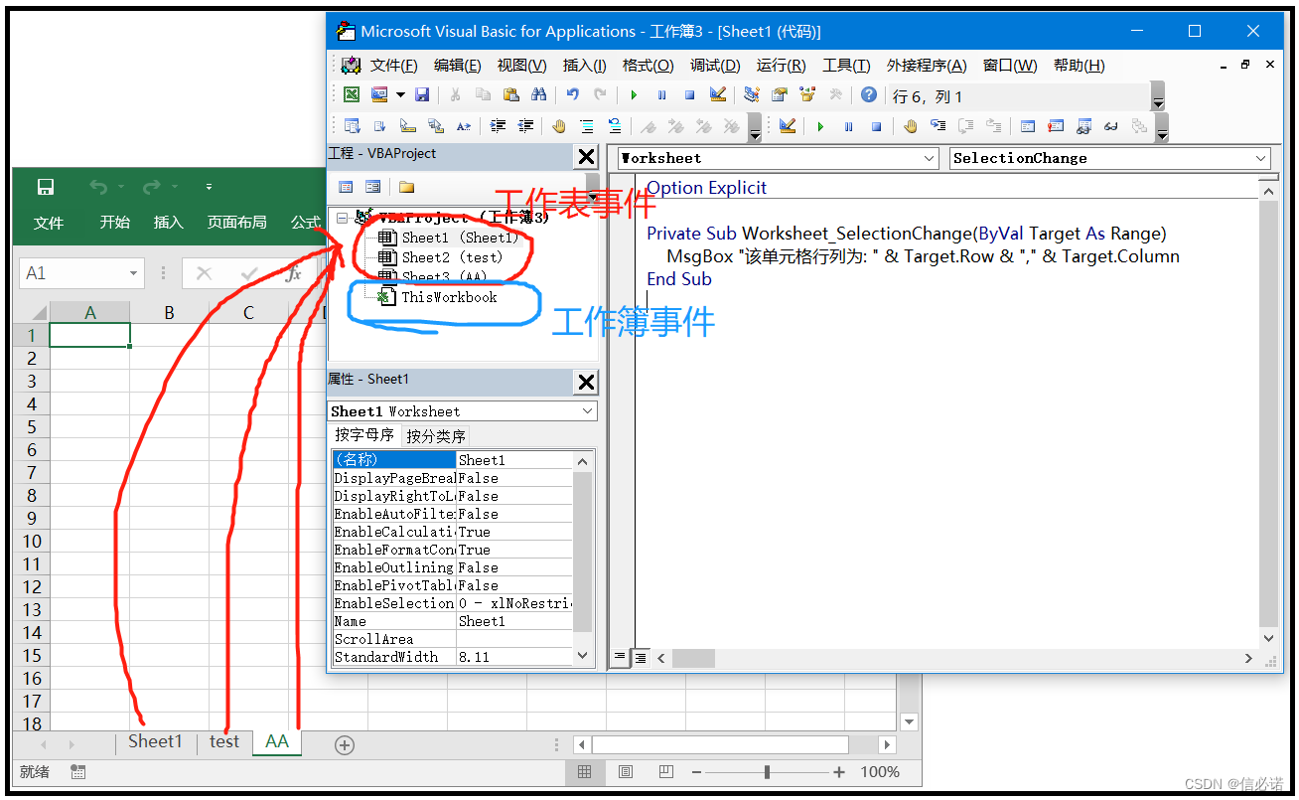Open the SelectionChange procedure dropdown
The width and height of the screenshot is (1299, 800).
1261,158
